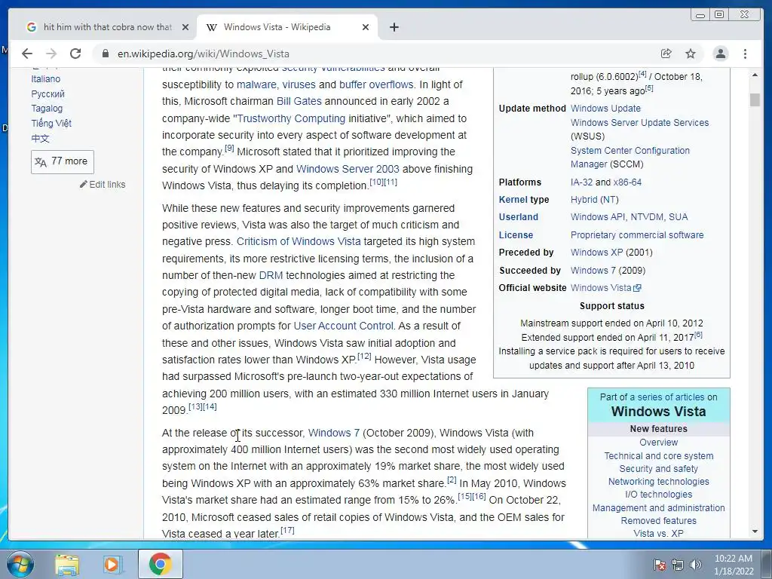This screenshot has width=772, height=579.
Task: Open Hybrid kernel type link
Action: (583, 199)
